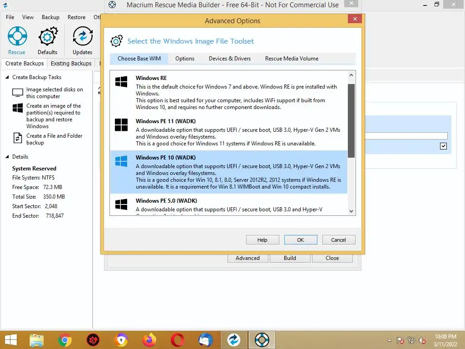Click the WIM list scroll up arrow
Screen dimensions: 465x349
point(351,75)
